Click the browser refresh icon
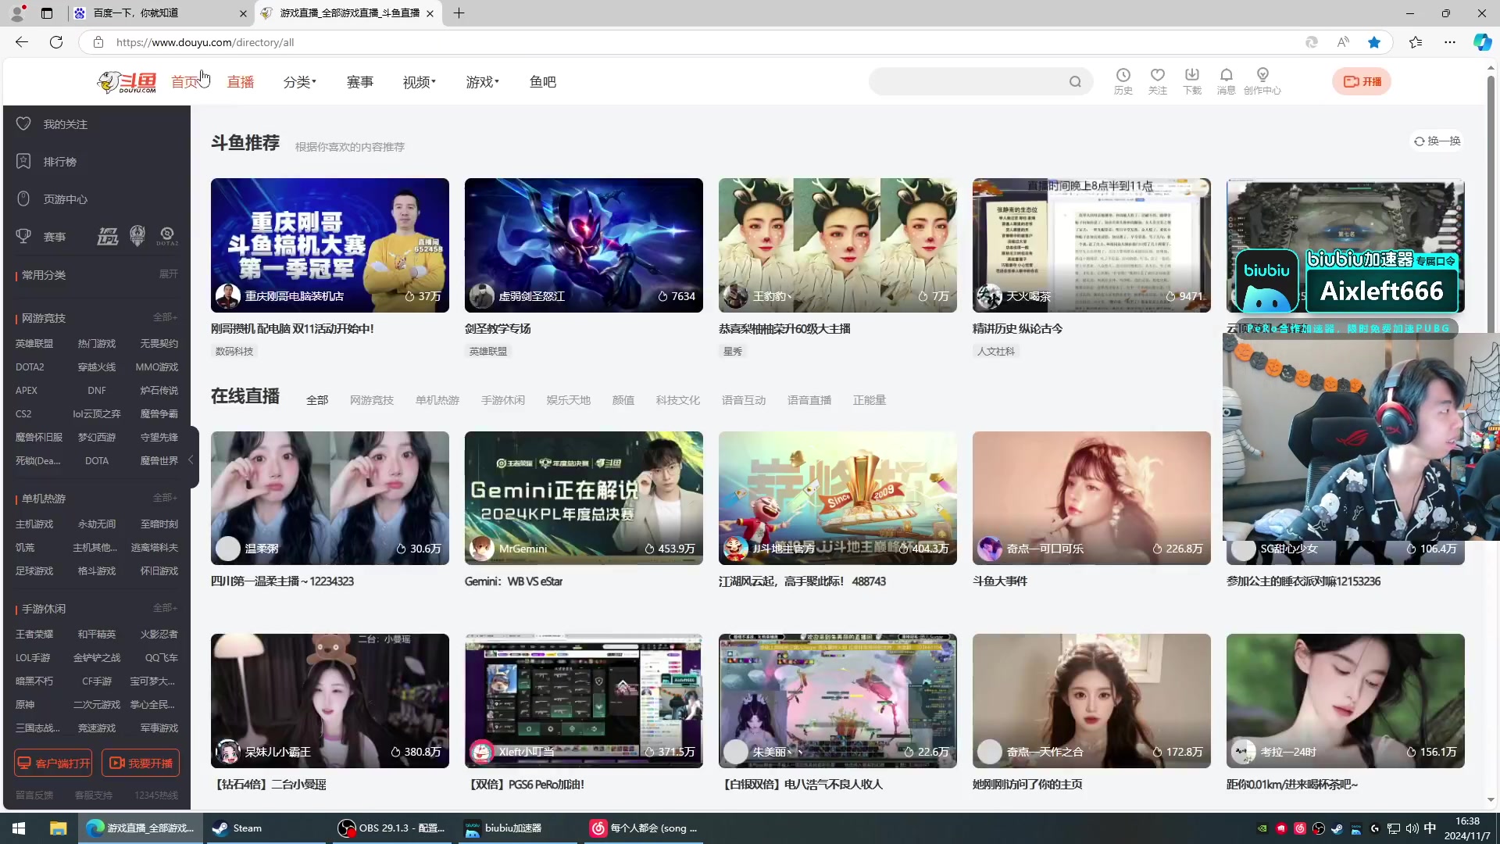This screenshot has width=1500, height=844. 56,42
